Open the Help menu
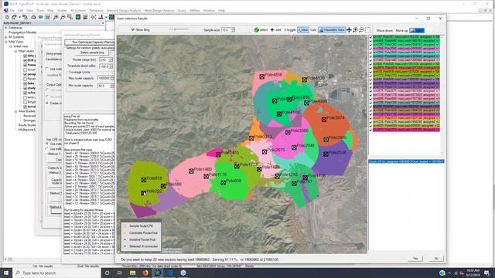 click(221, 11)
